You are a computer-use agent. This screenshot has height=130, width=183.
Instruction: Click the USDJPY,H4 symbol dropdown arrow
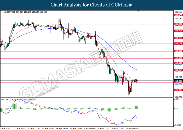point(2,12)
